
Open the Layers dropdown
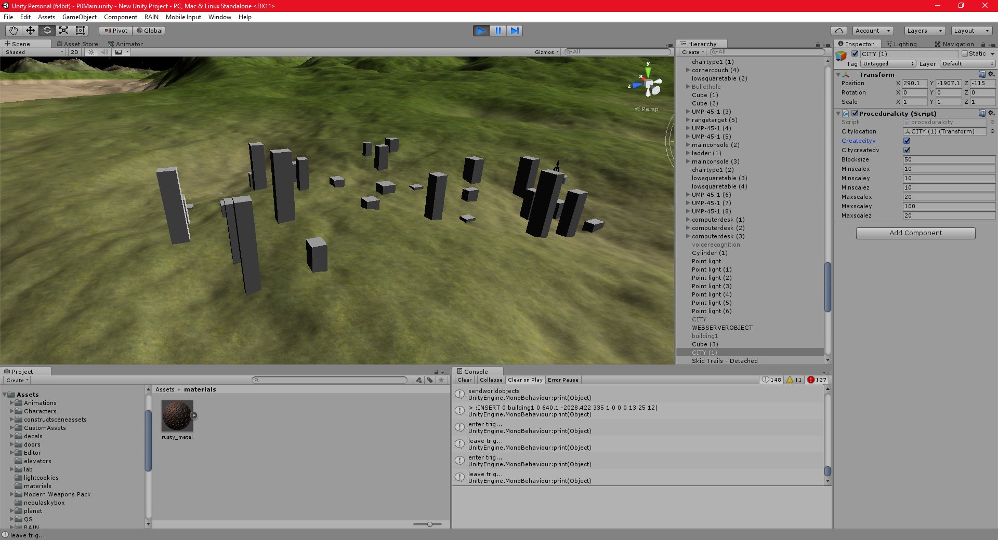[x=925, y=31]
